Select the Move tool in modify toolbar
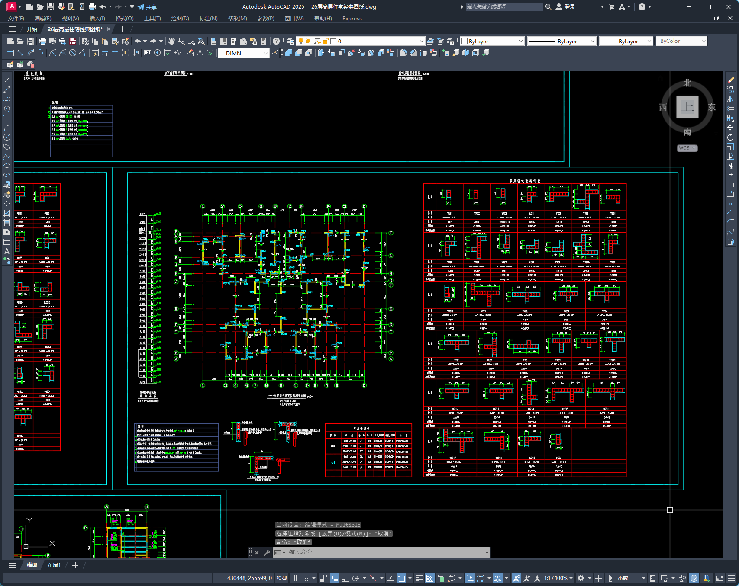Image resolution: width=739 pixels, height=586 pixels. coord(730,128)
